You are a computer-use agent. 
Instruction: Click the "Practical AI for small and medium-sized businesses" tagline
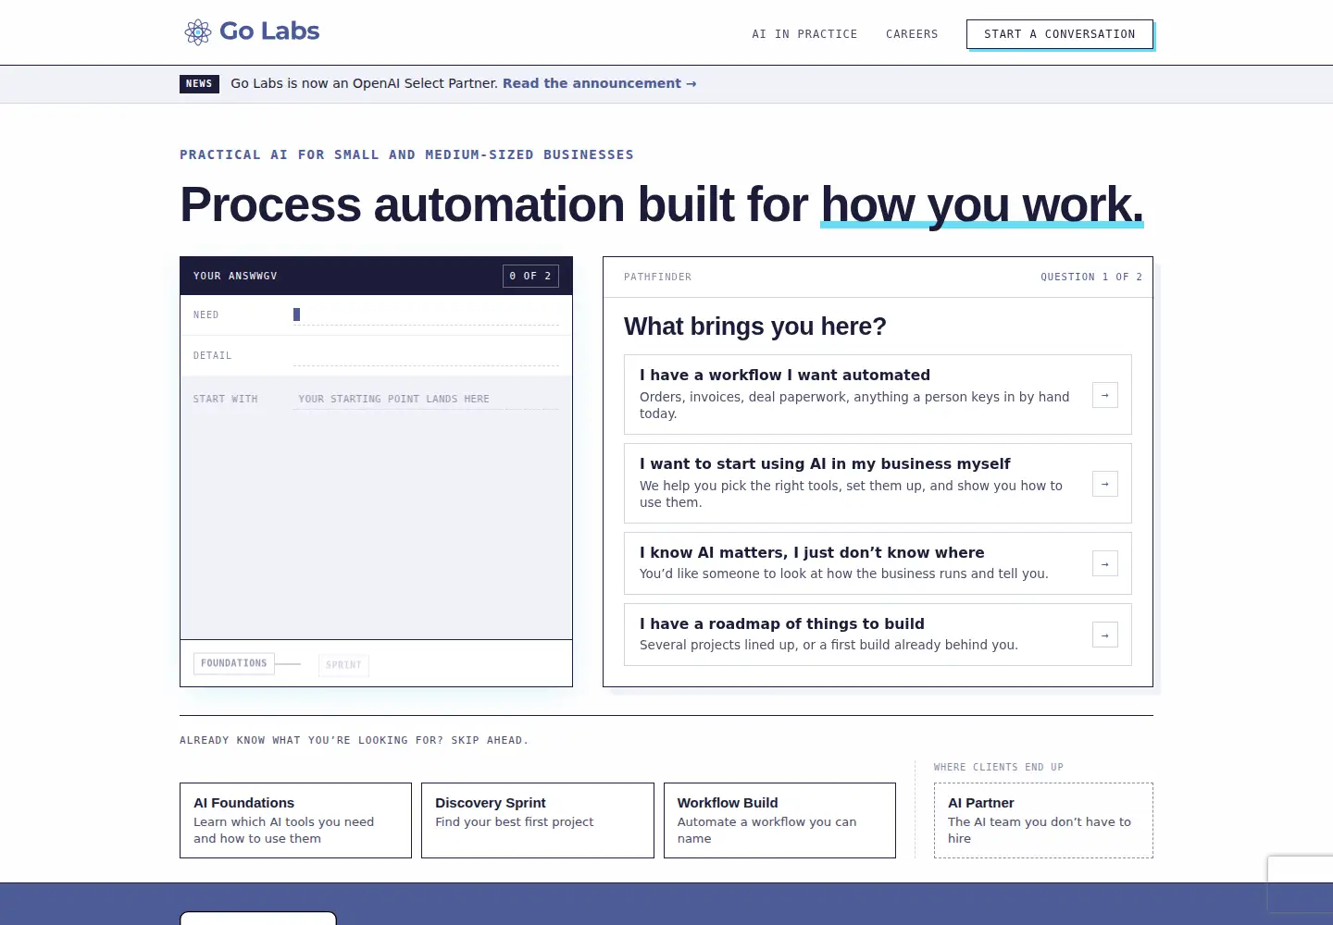pos(406,154)
